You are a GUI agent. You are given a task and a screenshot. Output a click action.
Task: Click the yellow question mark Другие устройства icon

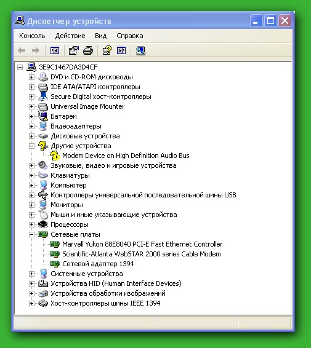pyautogui.click(x=43, y=146)
